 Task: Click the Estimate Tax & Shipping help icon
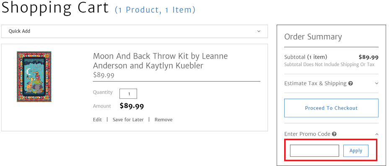click(350, 83)
